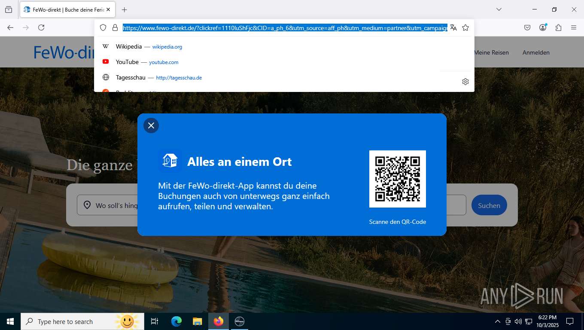Click the FeWo-direkt logo

click(64, 52)
